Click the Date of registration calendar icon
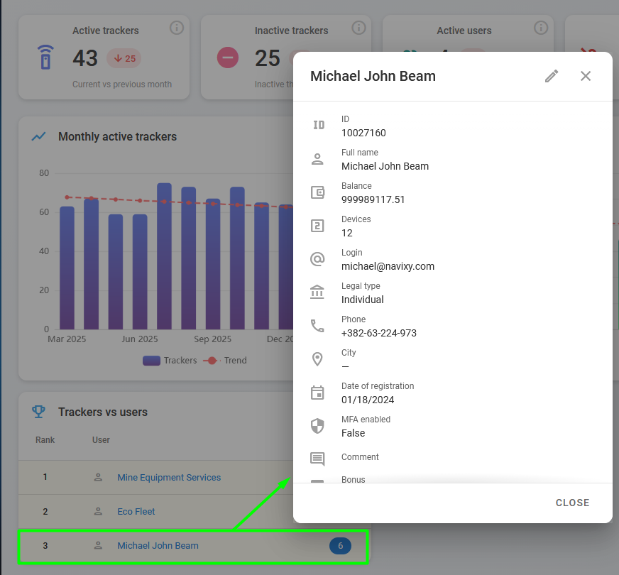This screenshot has width=619, height=575. coord(317,393)
